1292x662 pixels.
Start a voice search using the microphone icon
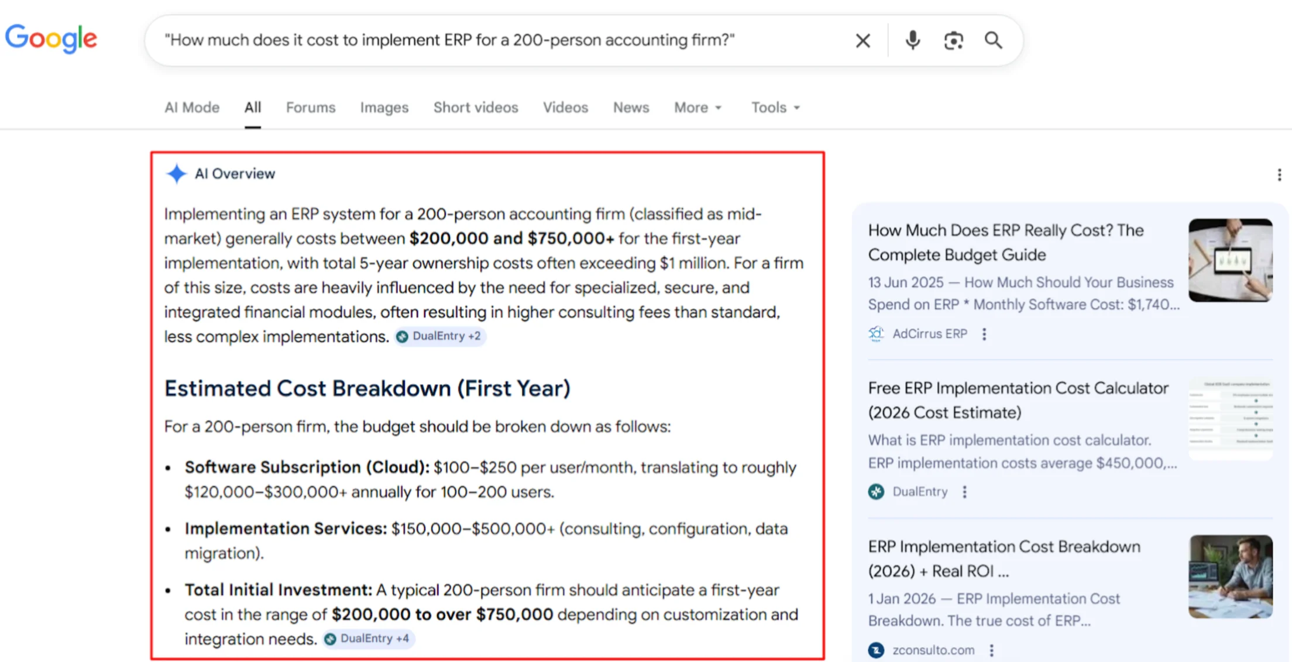[912, 40]
